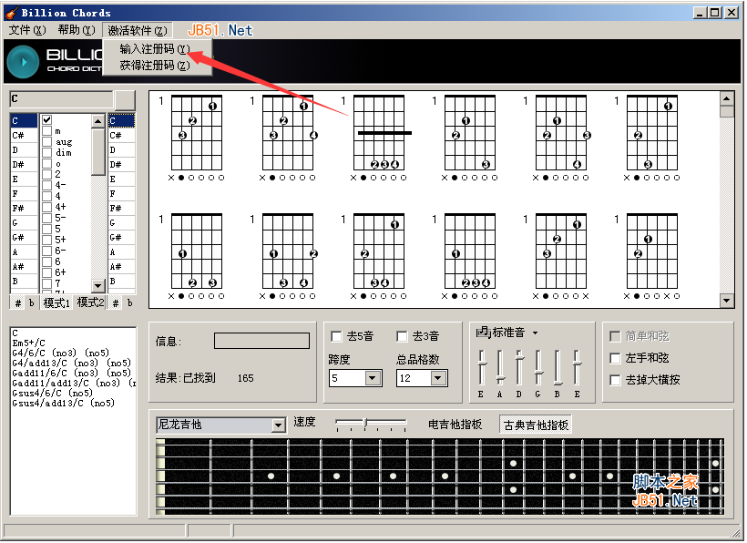Adjust the B string tuning slider

(558, 368)
